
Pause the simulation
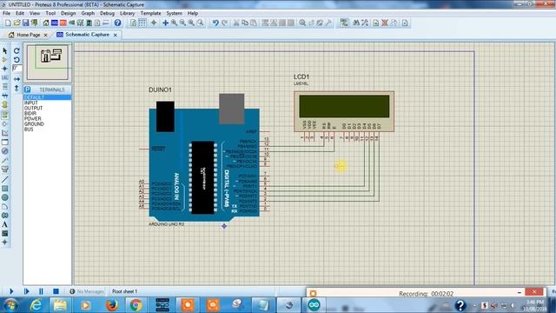pyautogui.click(x=41, y=291)
